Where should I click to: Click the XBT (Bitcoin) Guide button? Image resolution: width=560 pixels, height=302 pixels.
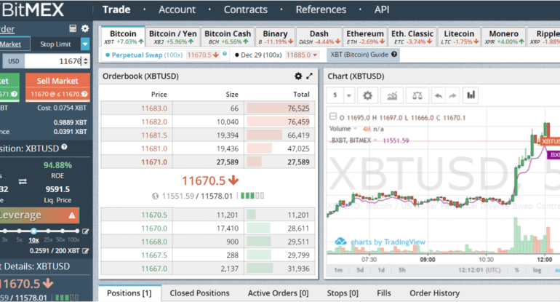[363, 55]
